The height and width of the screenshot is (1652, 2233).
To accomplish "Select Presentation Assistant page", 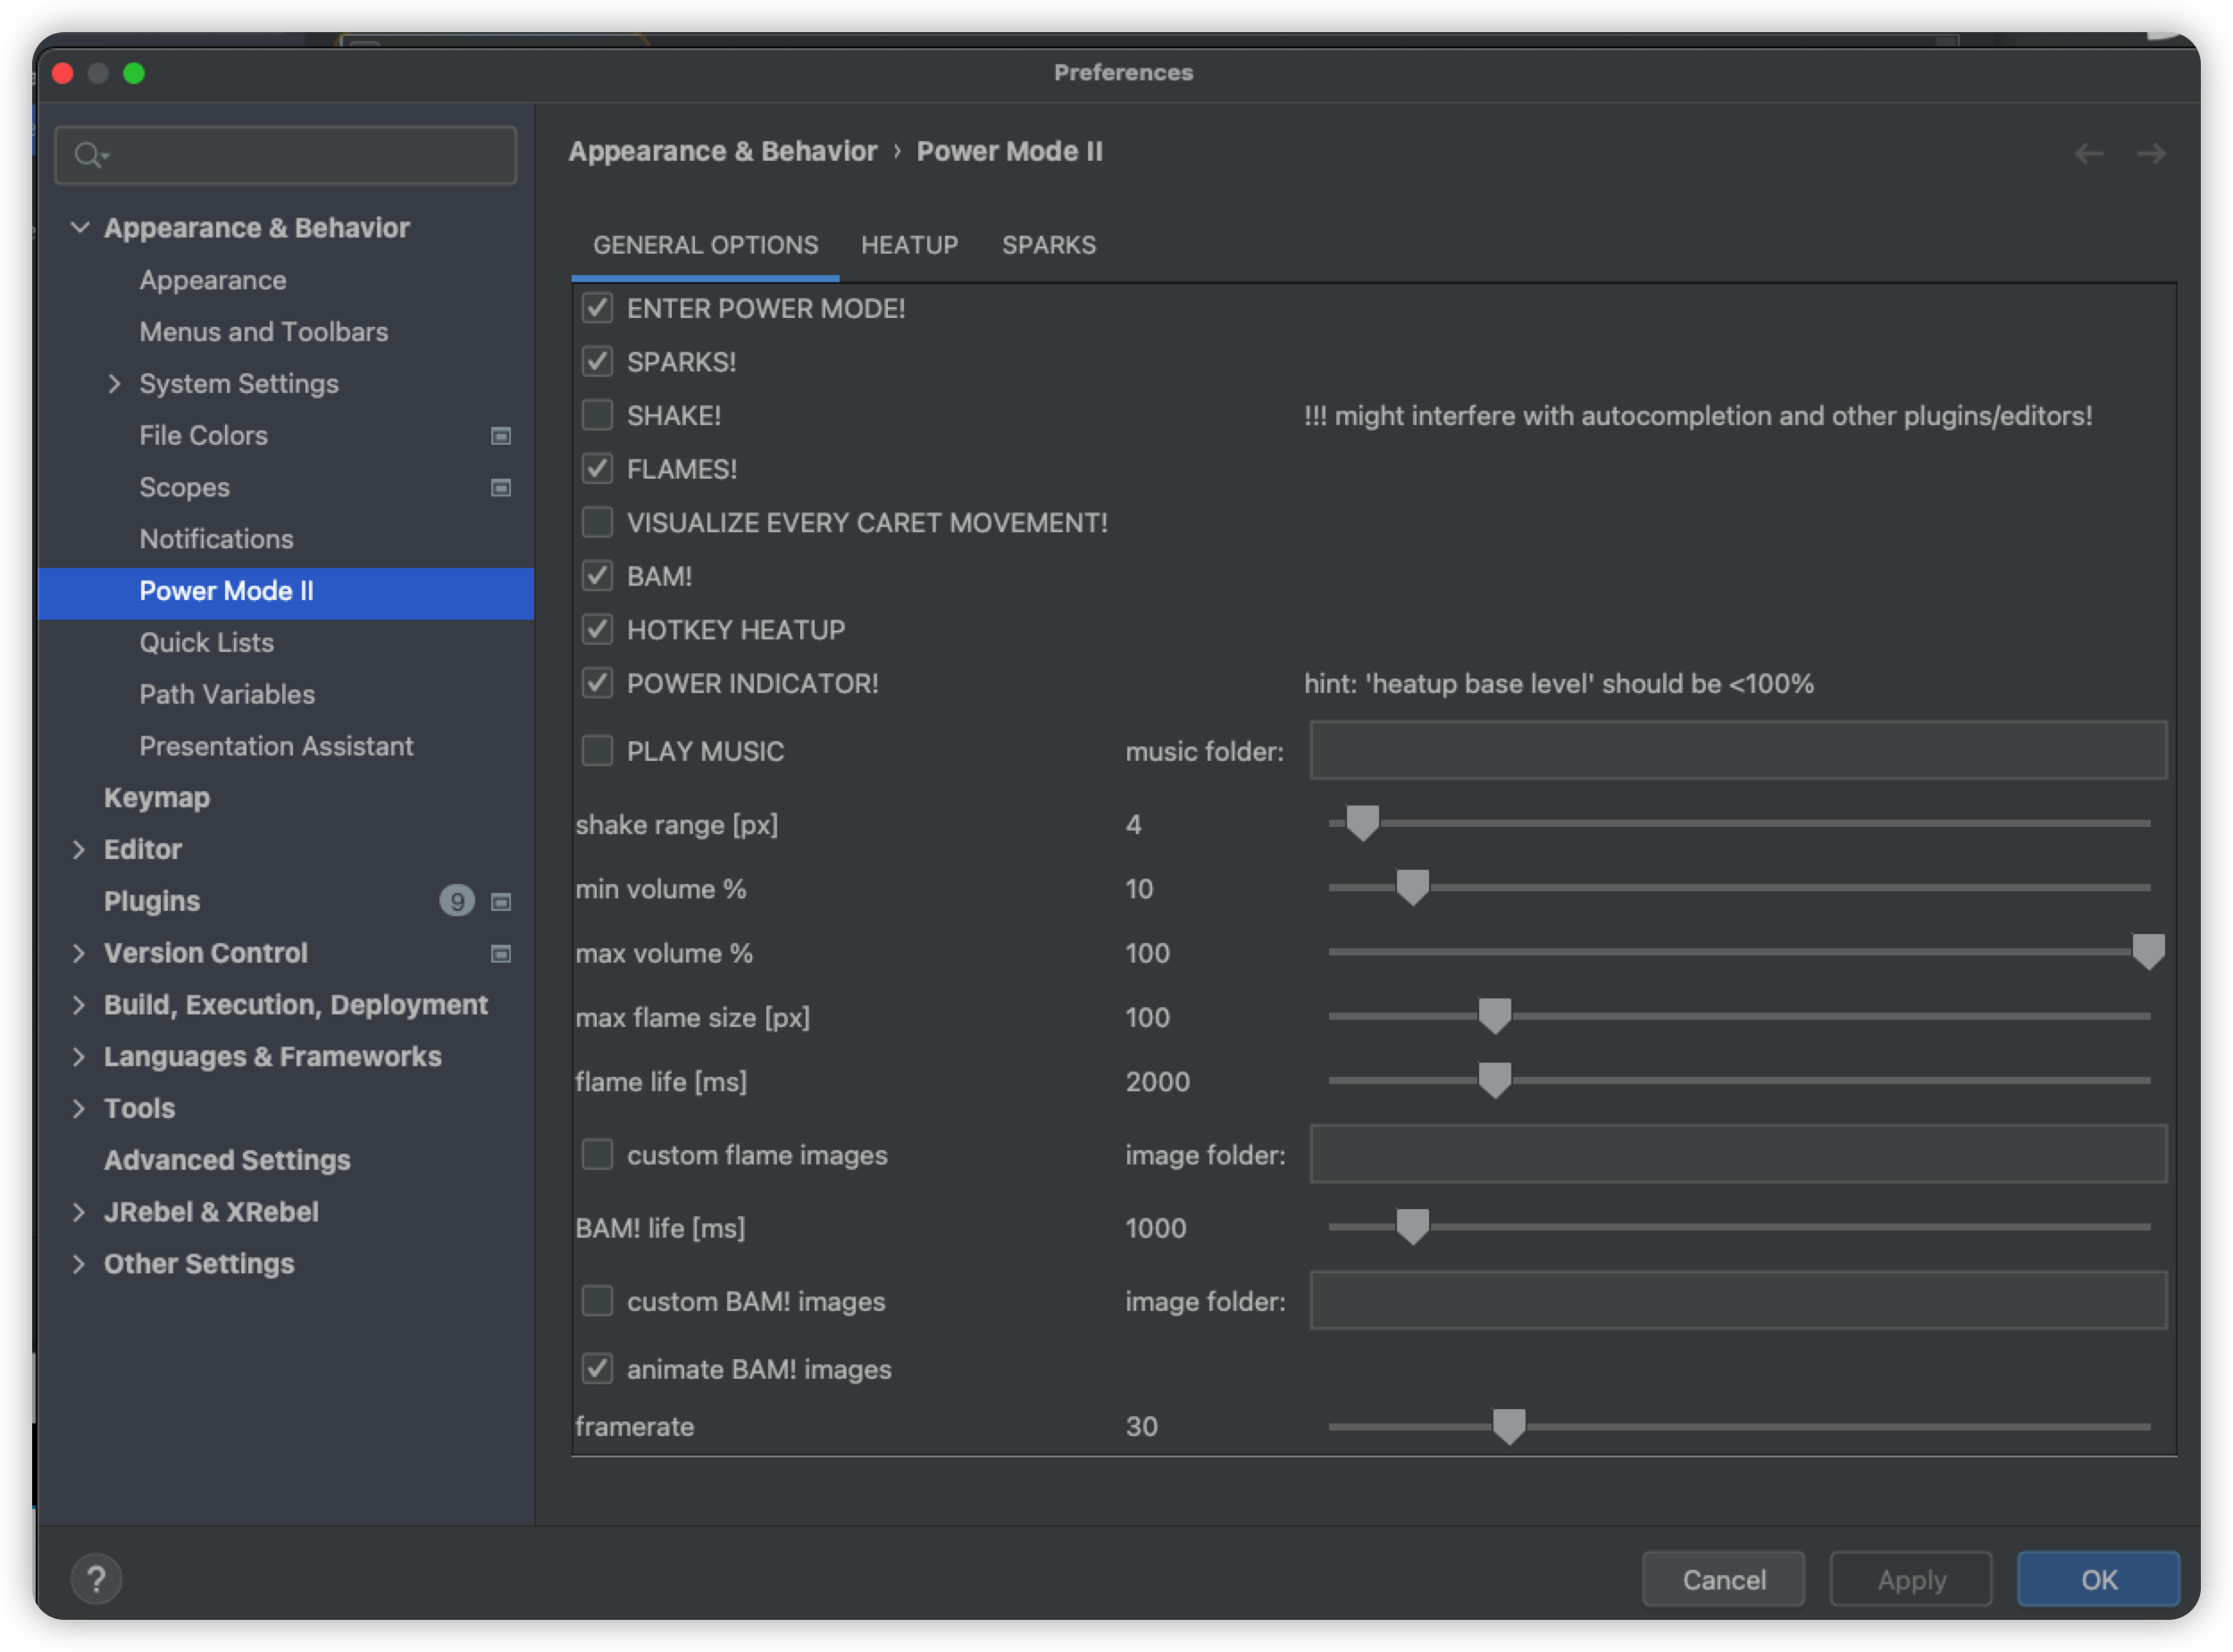I will pyautogui.click(x=276, y=747).
